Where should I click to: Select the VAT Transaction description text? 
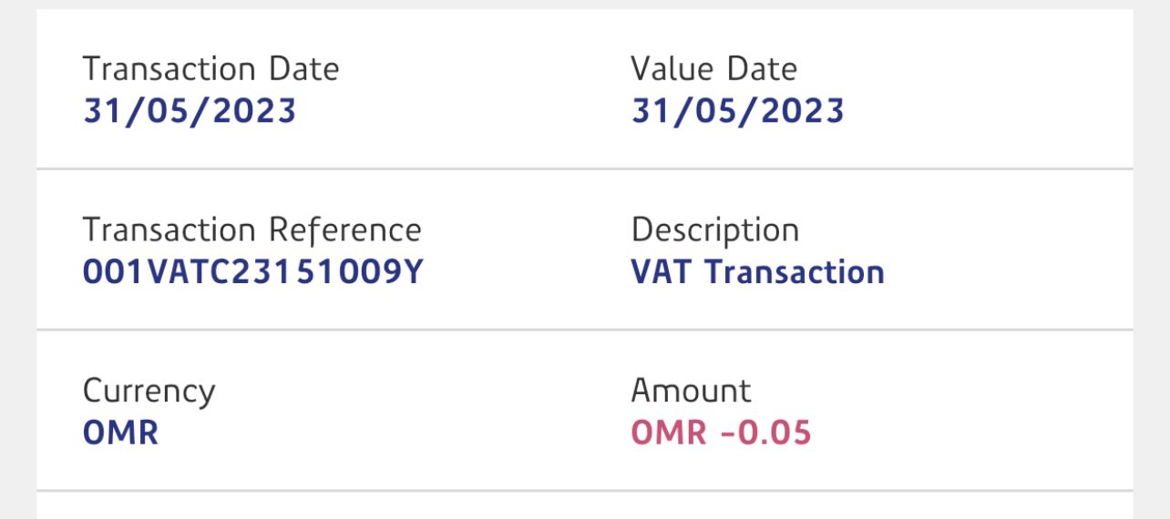757,272
